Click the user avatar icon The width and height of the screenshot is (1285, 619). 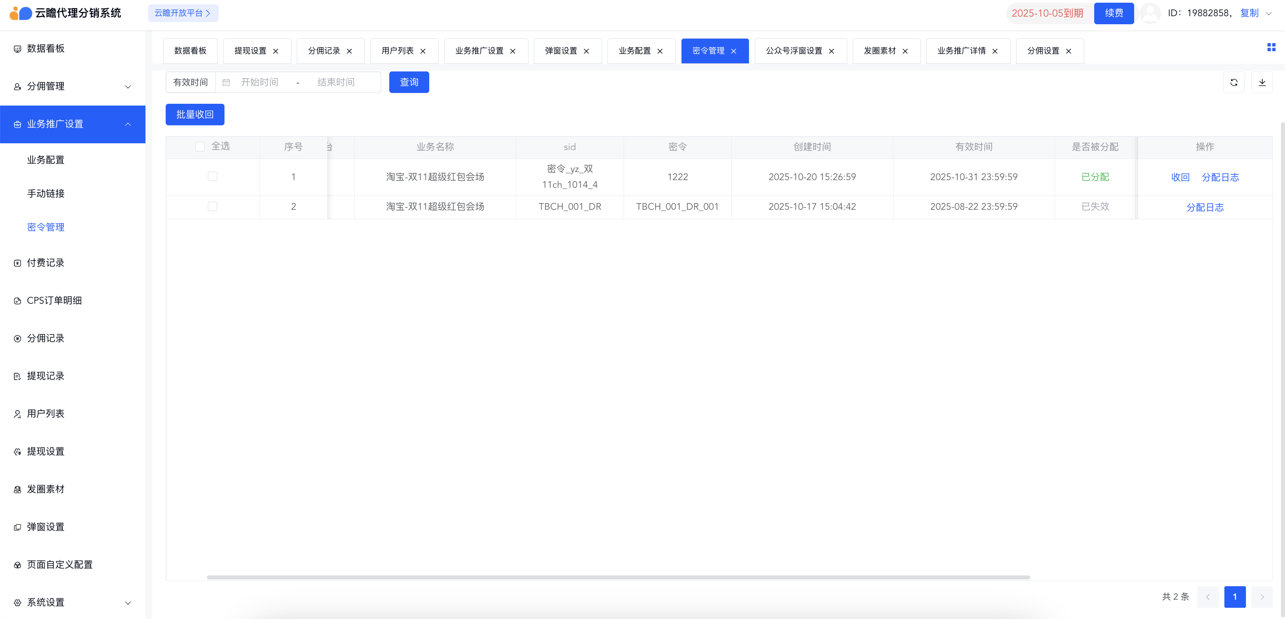1150,13
